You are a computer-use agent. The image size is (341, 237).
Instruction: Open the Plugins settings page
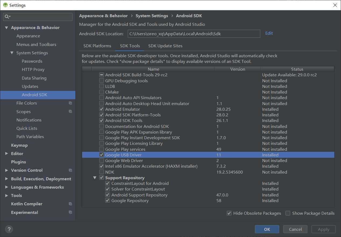19,162
